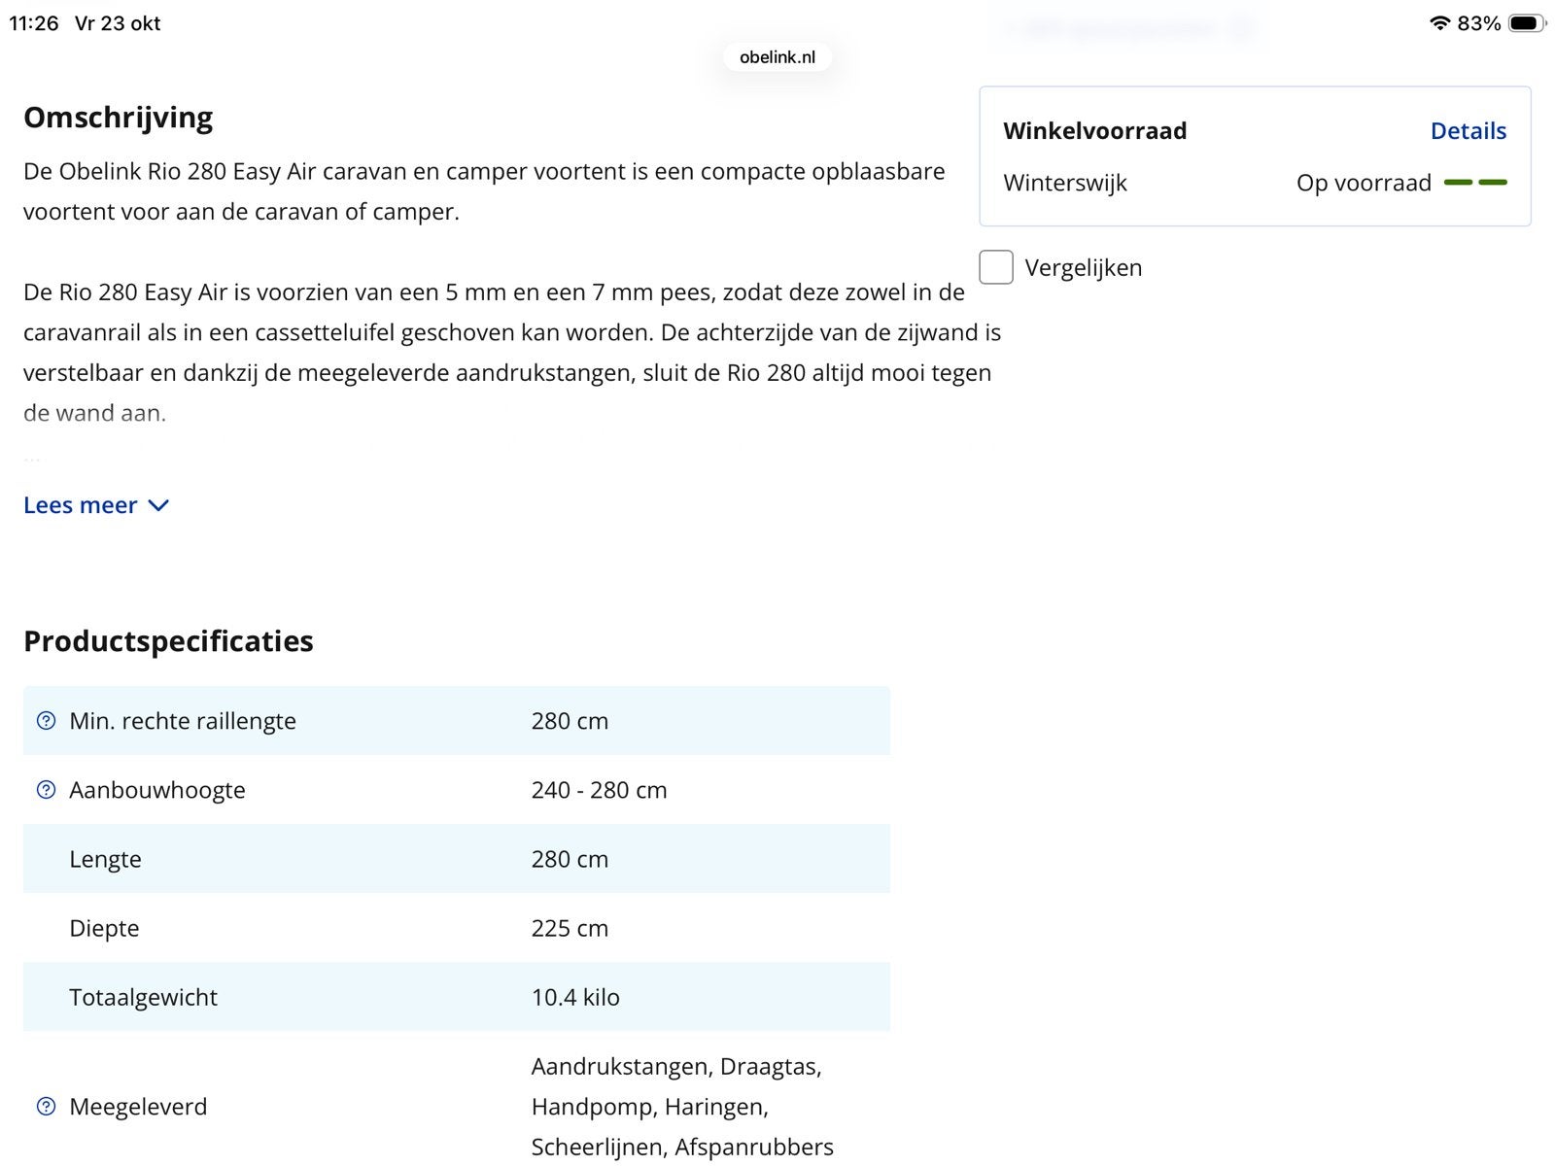Select the '10.4 kilo' value

tap(575, 997)
